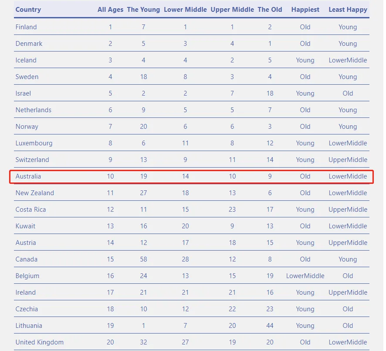Click Switzerland's Least Happy value UpperMiddle
Screen dimensions: 386x351
click(348, 160)
